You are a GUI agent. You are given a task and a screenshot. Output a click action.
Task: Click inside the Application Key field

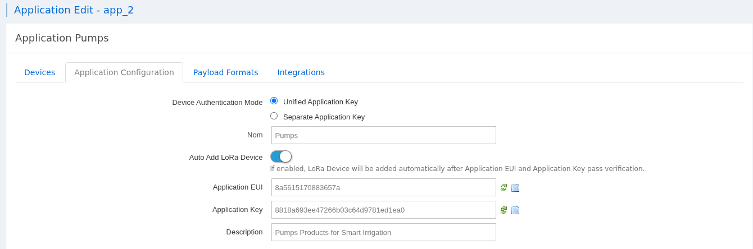coord(383,210)
